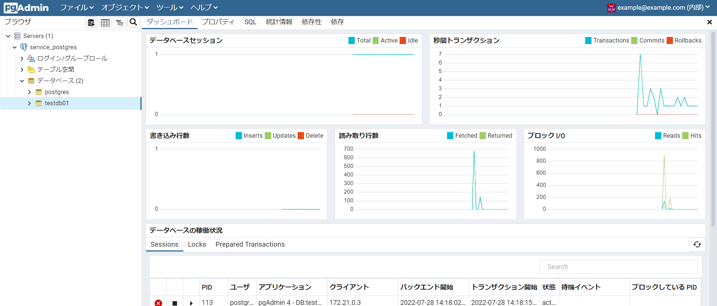
Task: Expand the testdb01 database node
Action: tap(29, 103)
